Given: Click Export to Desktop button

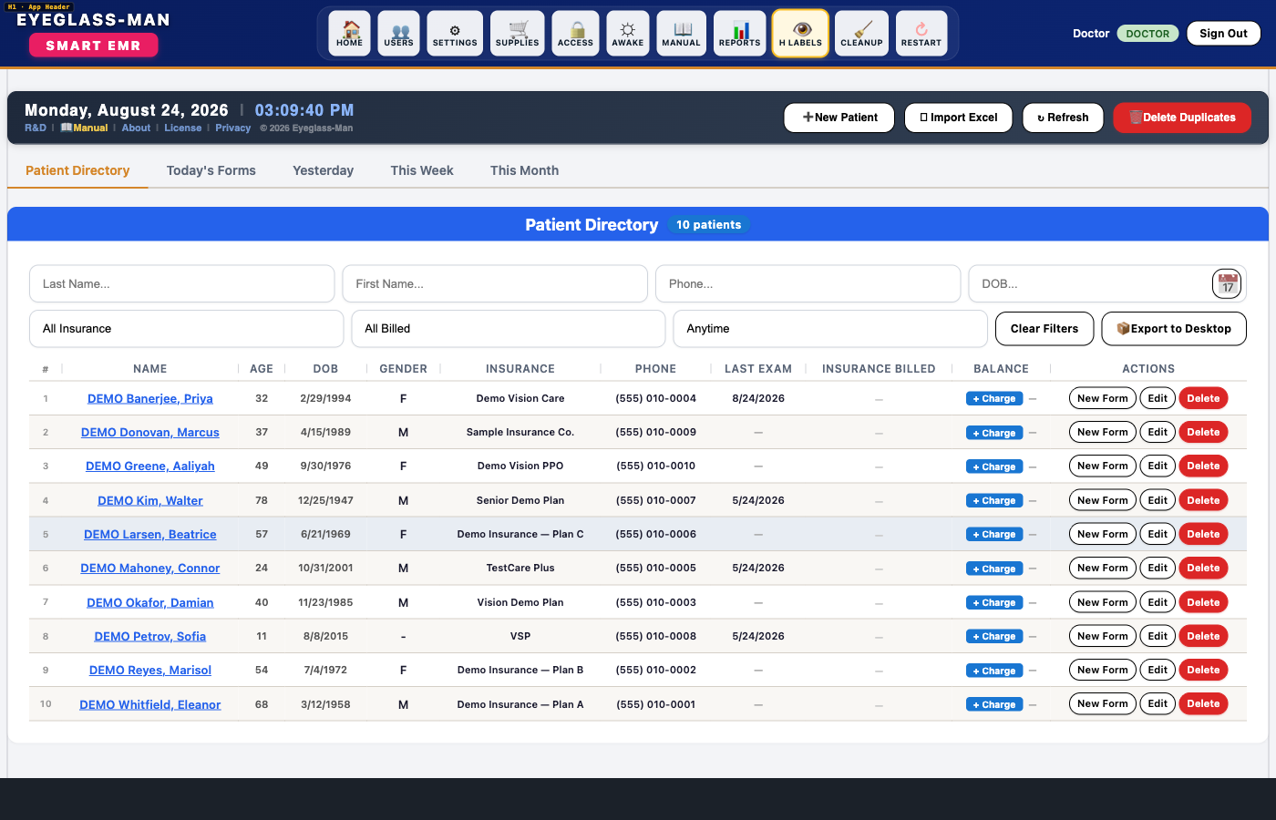Looking at the screenshot, I should tap(1174, 329).
